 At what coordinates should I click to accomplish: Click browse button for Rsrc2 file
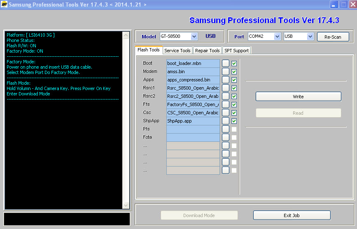[225, 96]
